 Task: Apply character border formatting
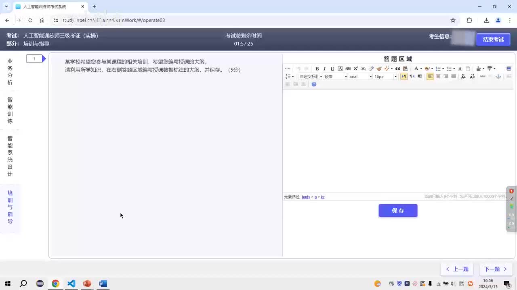point(340,68)
